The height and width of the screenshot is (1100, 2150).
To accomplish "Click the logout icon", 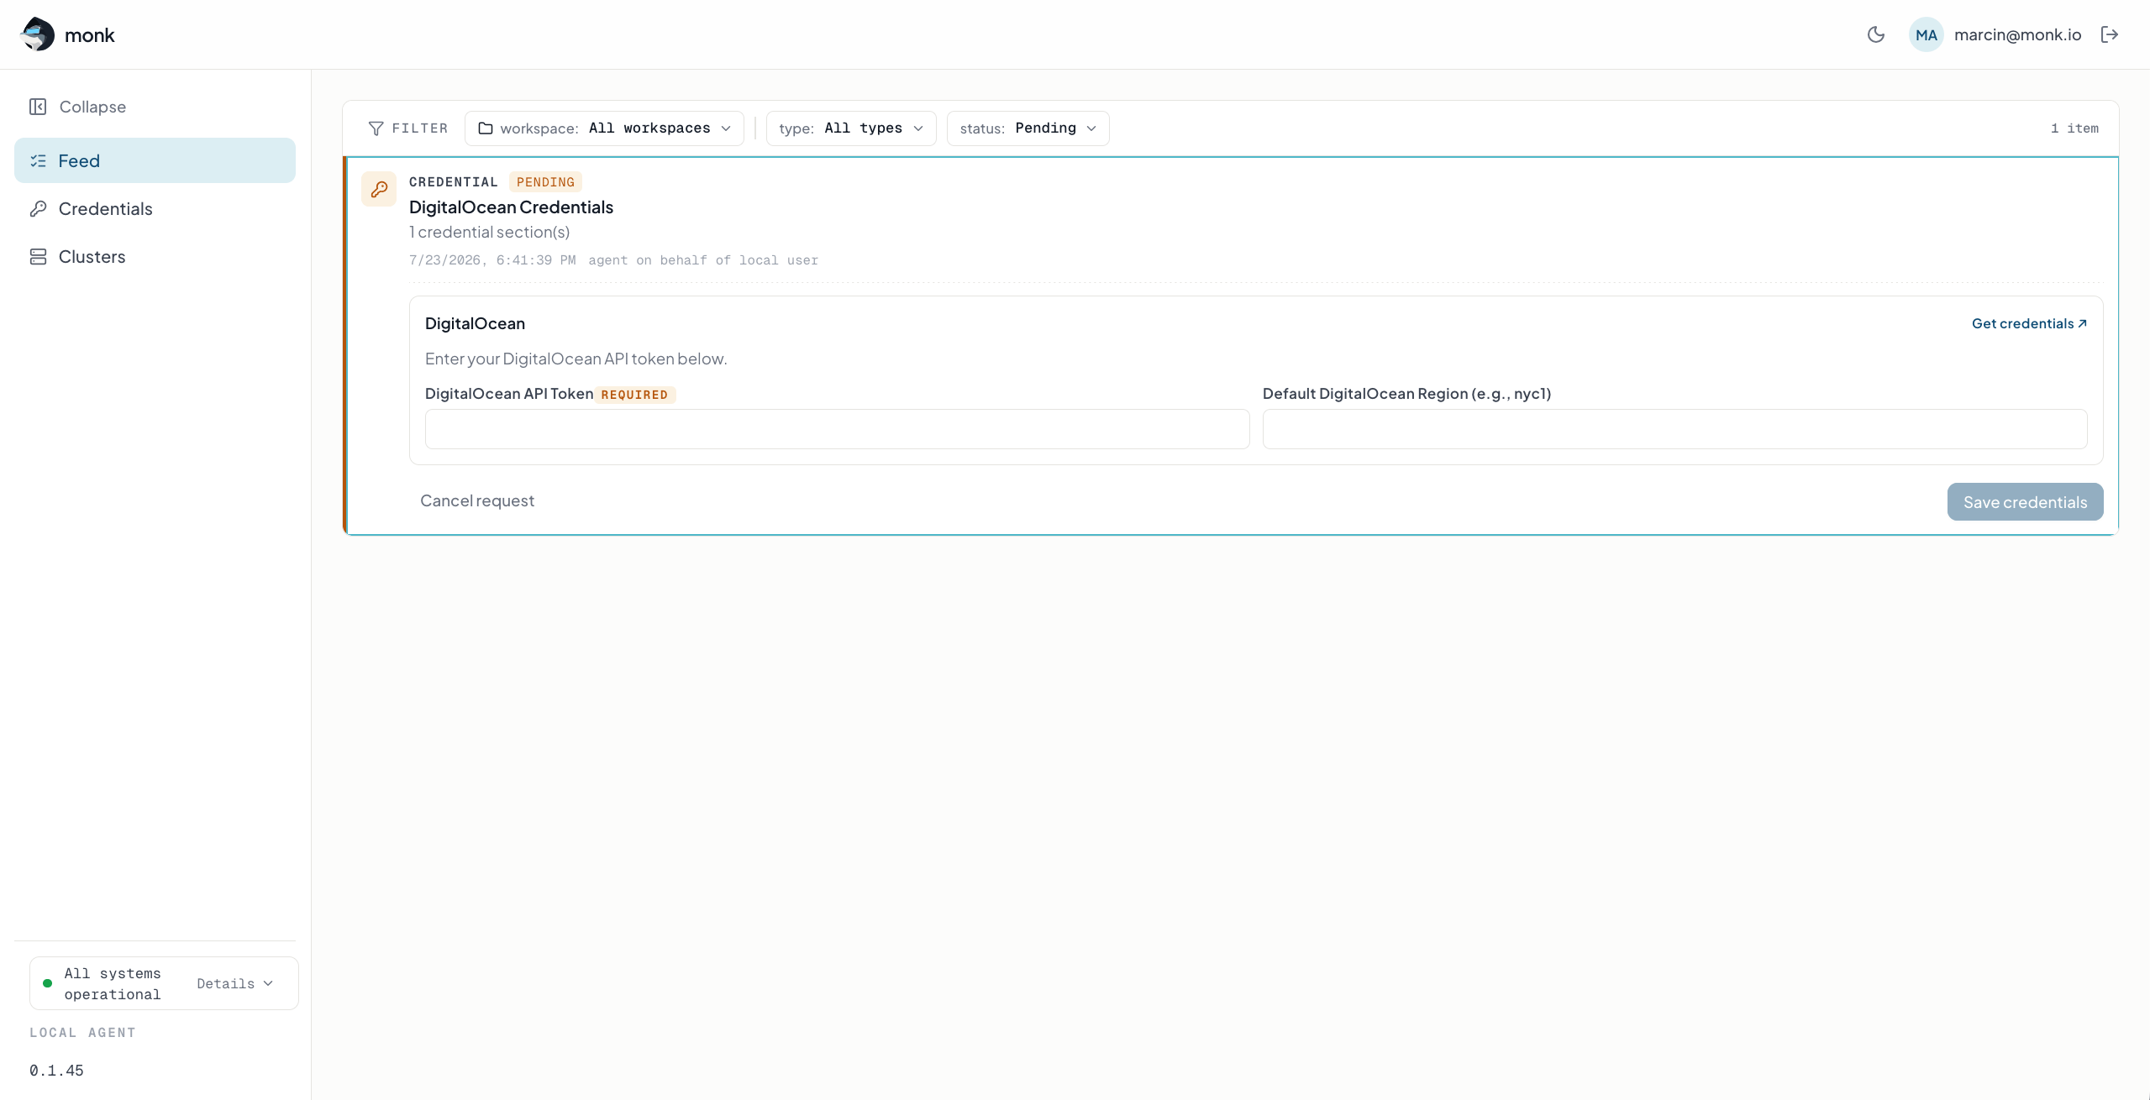I will coord(2110,34).
